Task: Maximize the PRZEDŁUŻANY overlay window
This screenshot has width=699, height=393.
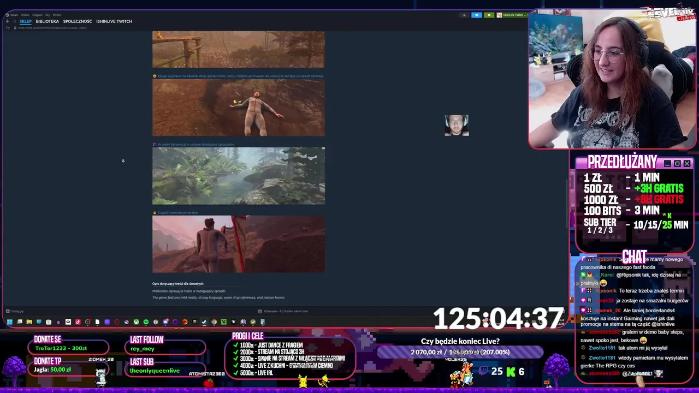Action: tap(677, 164)
